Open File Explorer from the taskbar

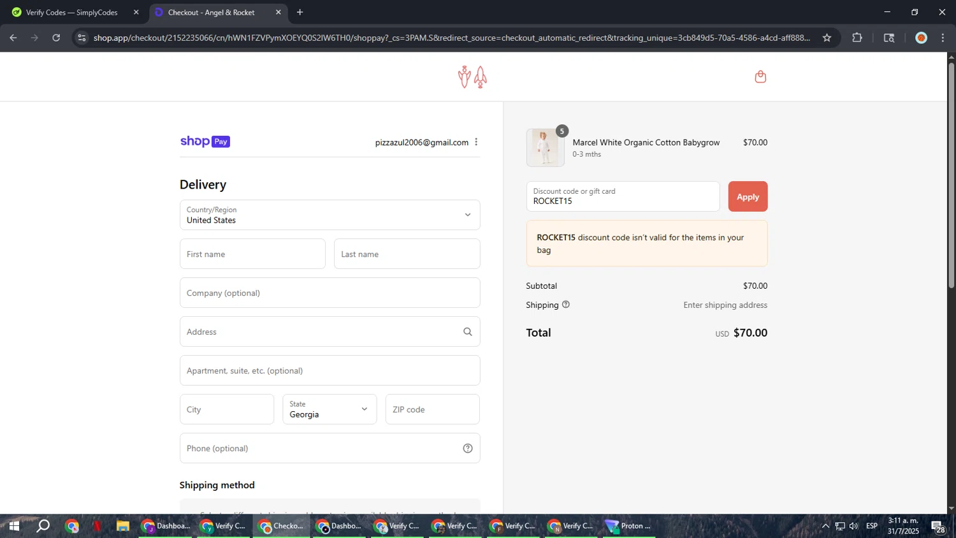(123, 526)
